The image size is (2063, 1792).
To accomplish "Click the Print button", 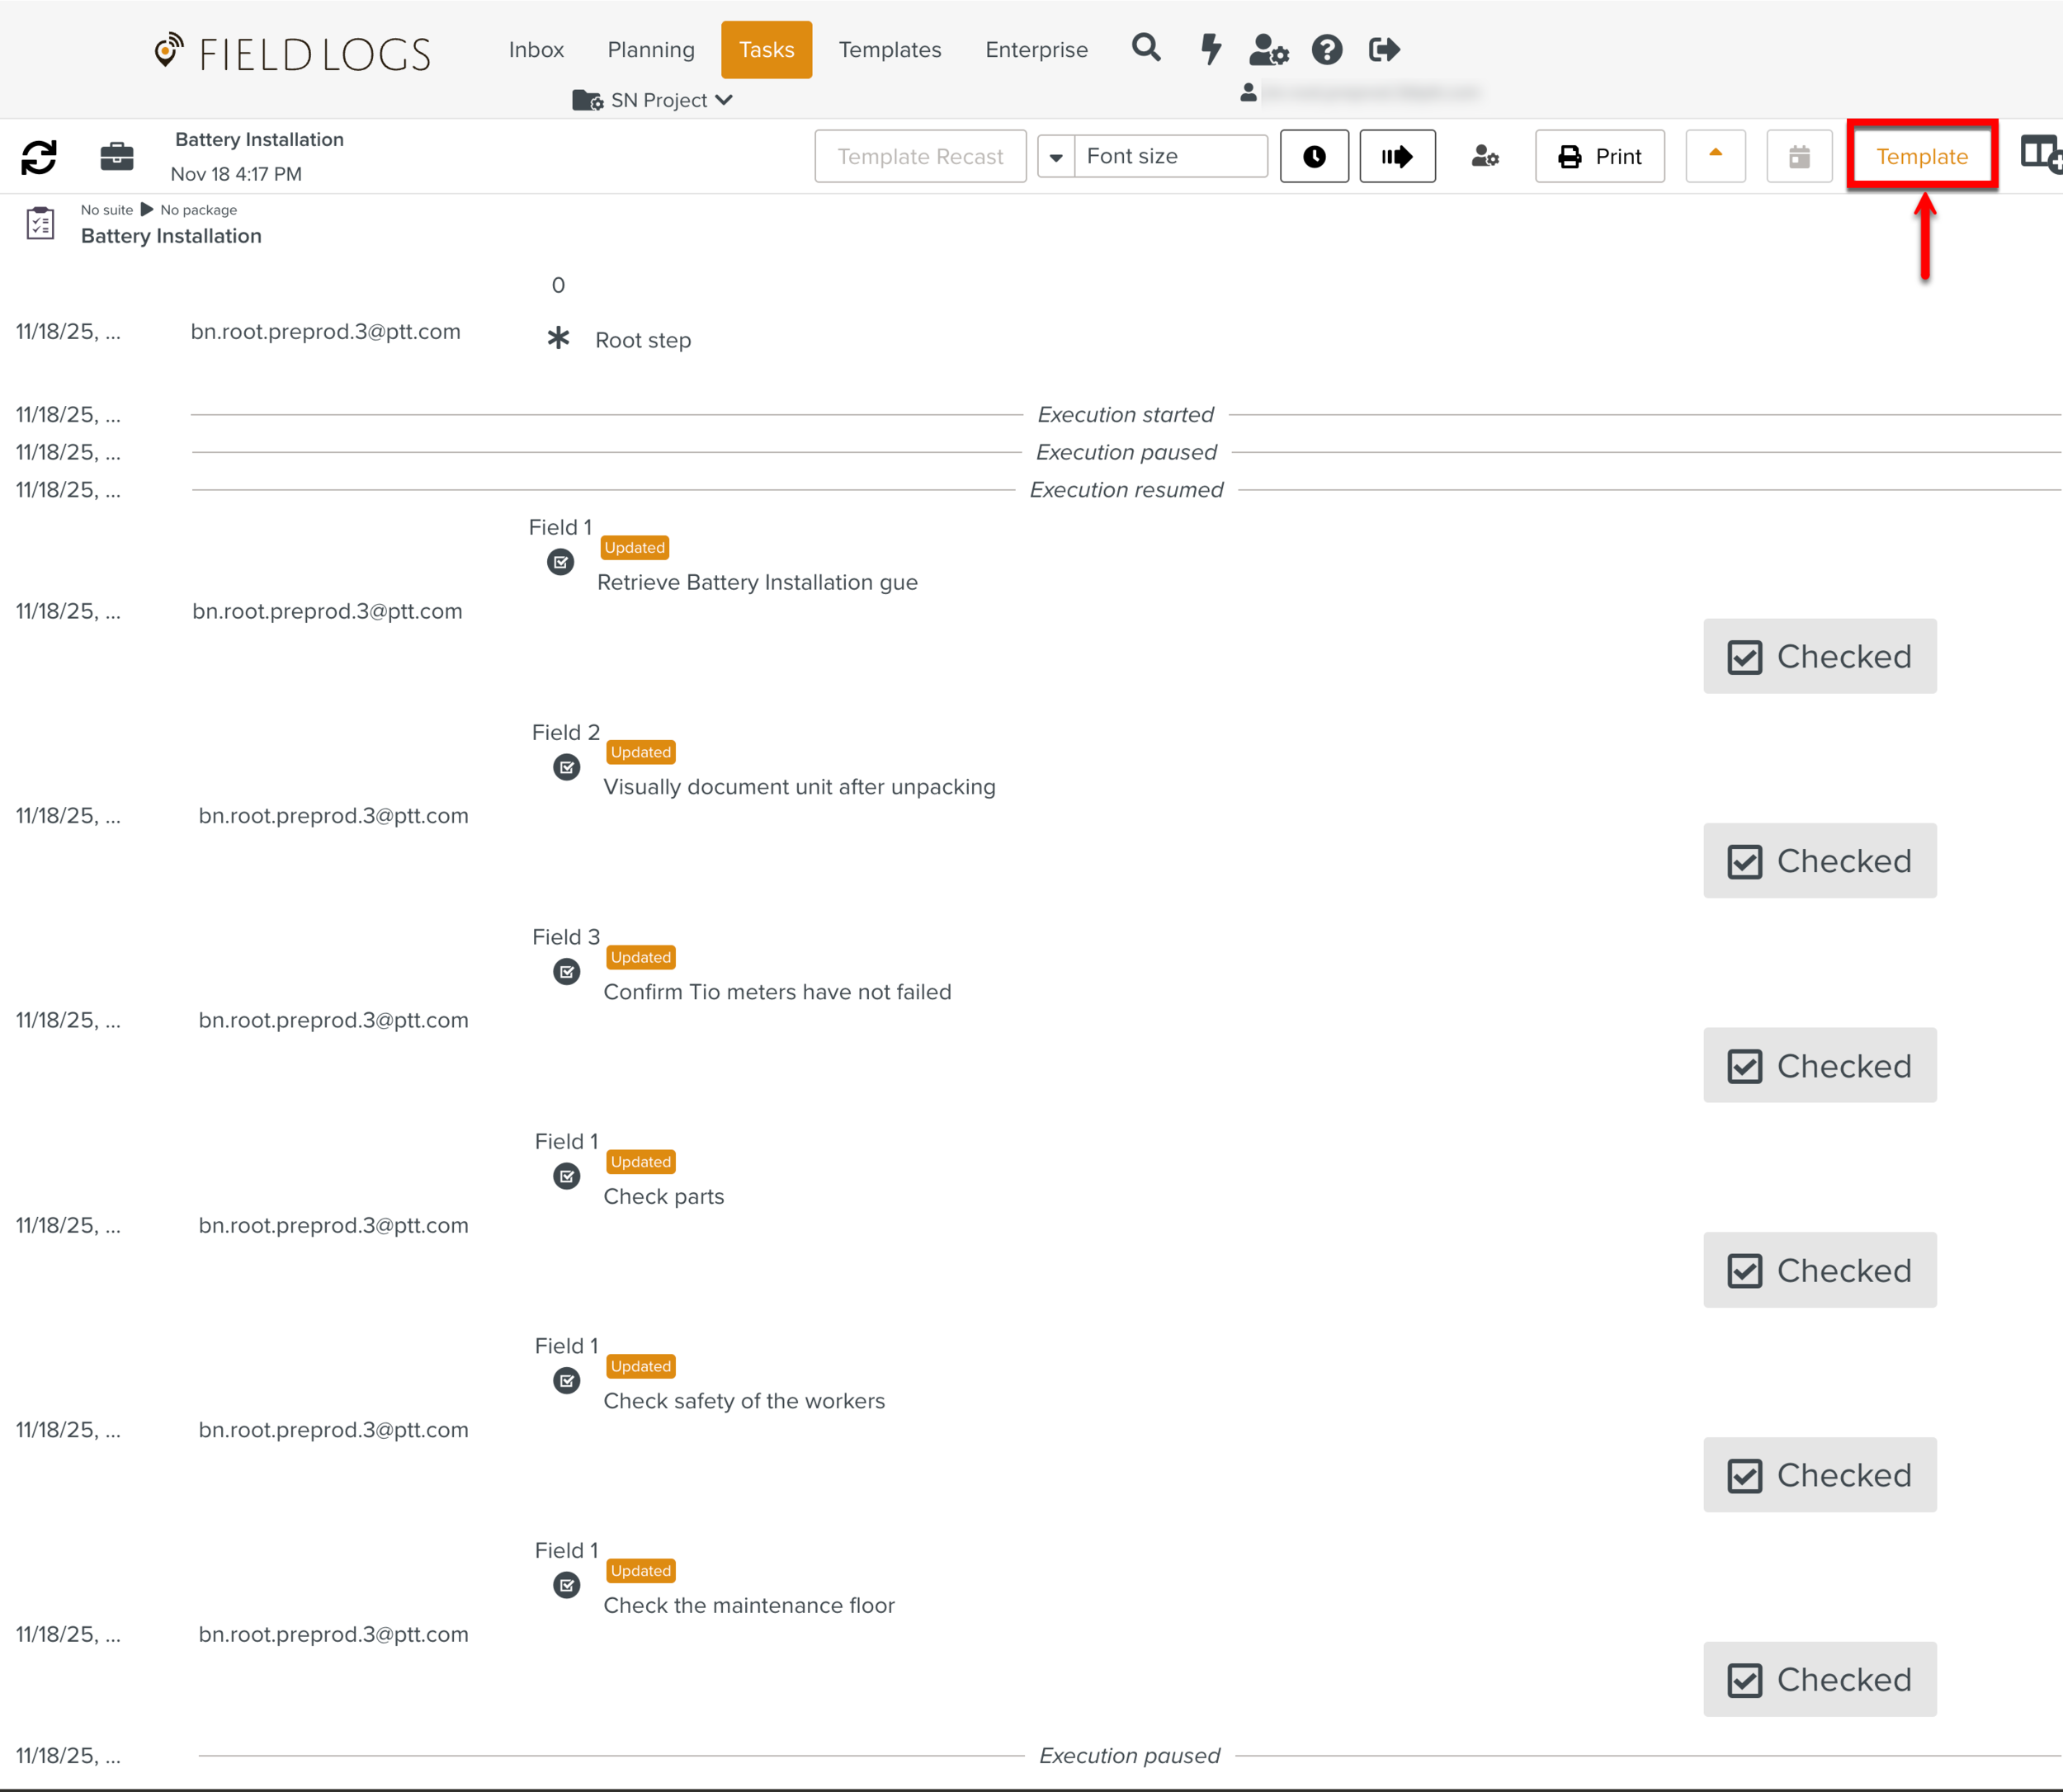I will [1599, 157].
